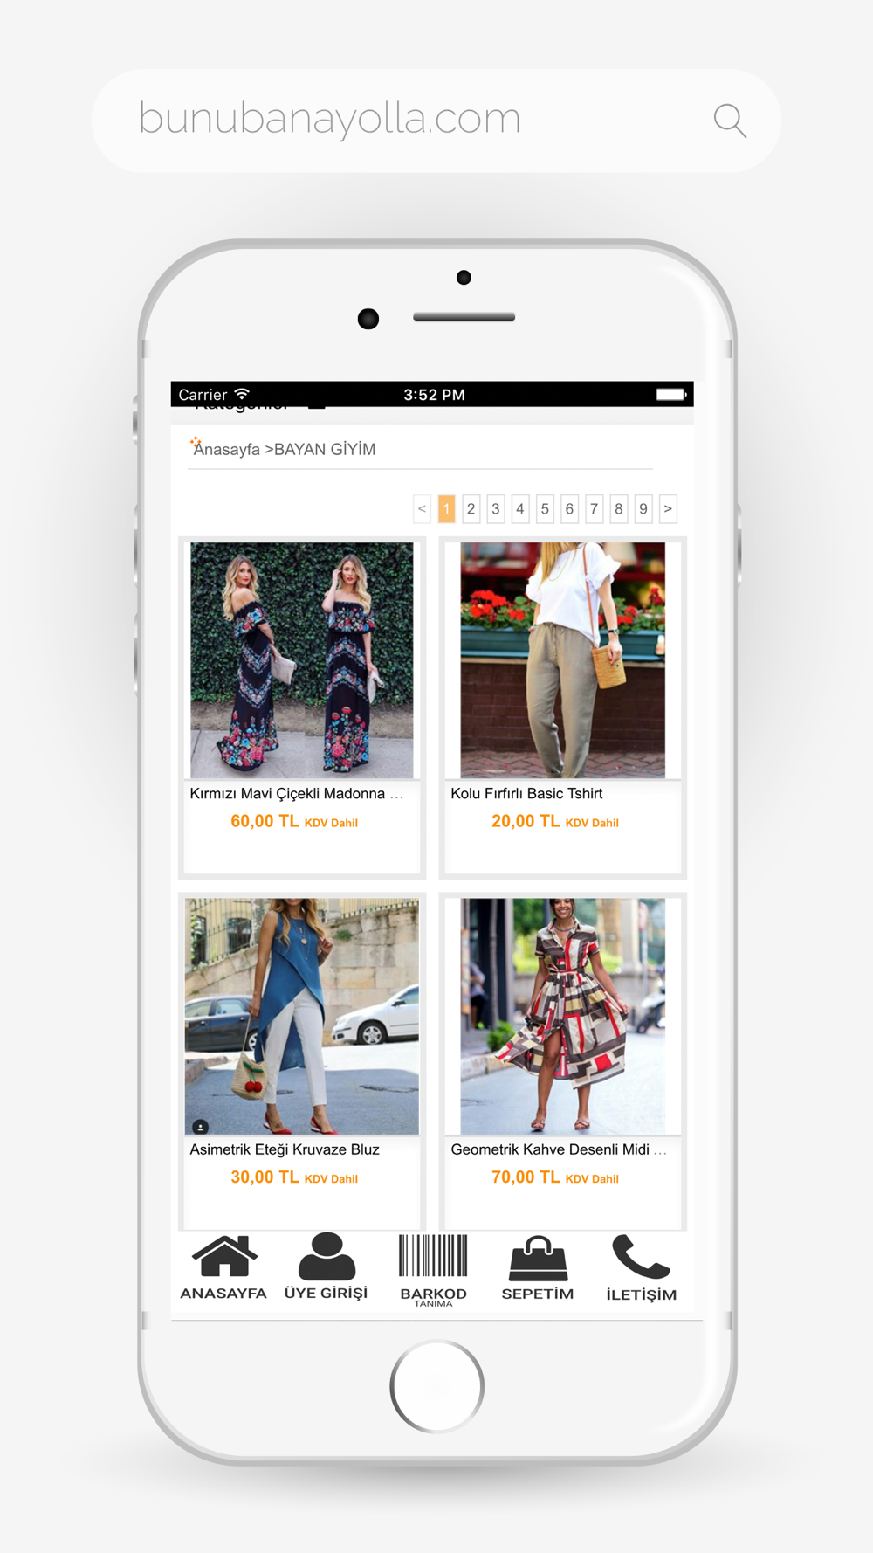
Task: Click Kırmızı Mavi Çiçekli Madonna title
Action: [297, 793]
